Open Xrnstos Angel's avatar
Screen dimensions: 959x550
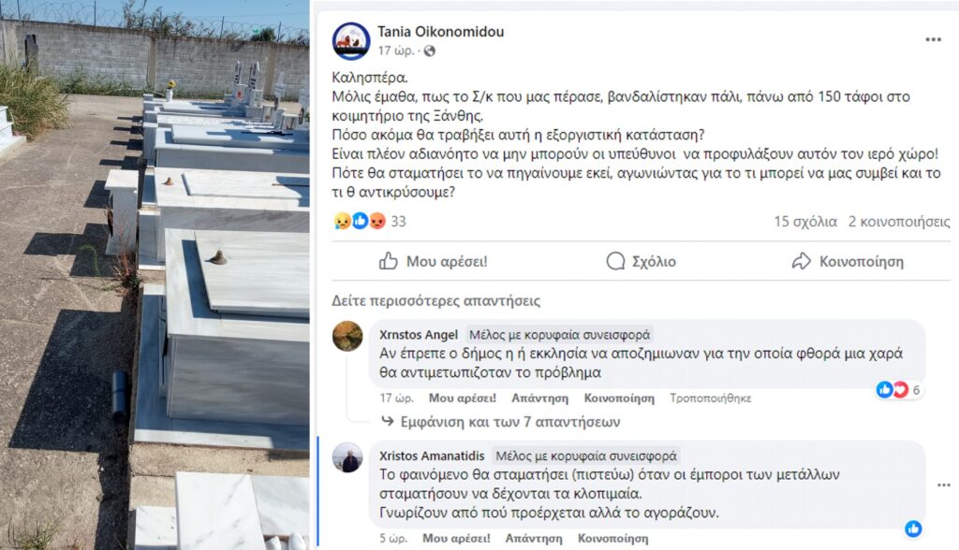pyautogui.click(x=347, y=336)
